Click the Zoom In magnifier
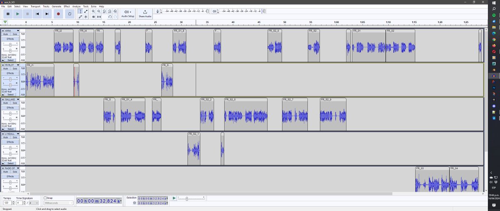Viewport: 500px width, 211px height. (x=93, y=11)
